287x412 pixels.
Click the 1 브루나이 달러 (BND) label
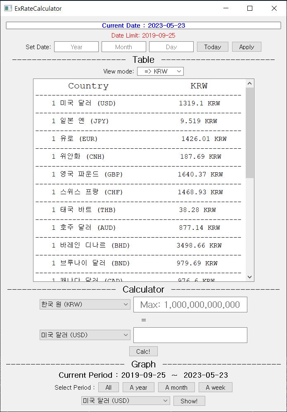[90, 263]
